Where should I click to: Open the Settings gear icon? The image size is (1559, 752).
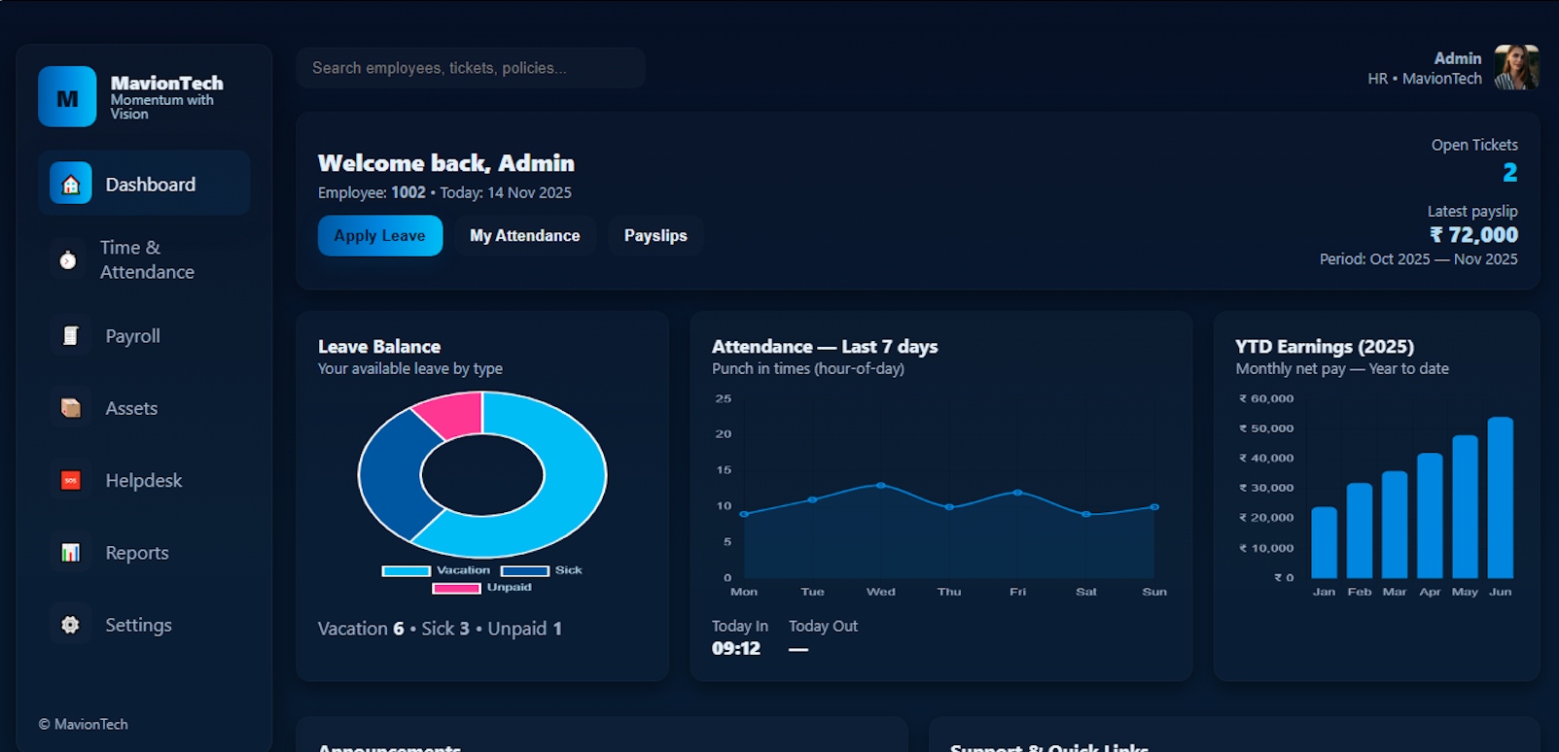(x=71, y=625)
